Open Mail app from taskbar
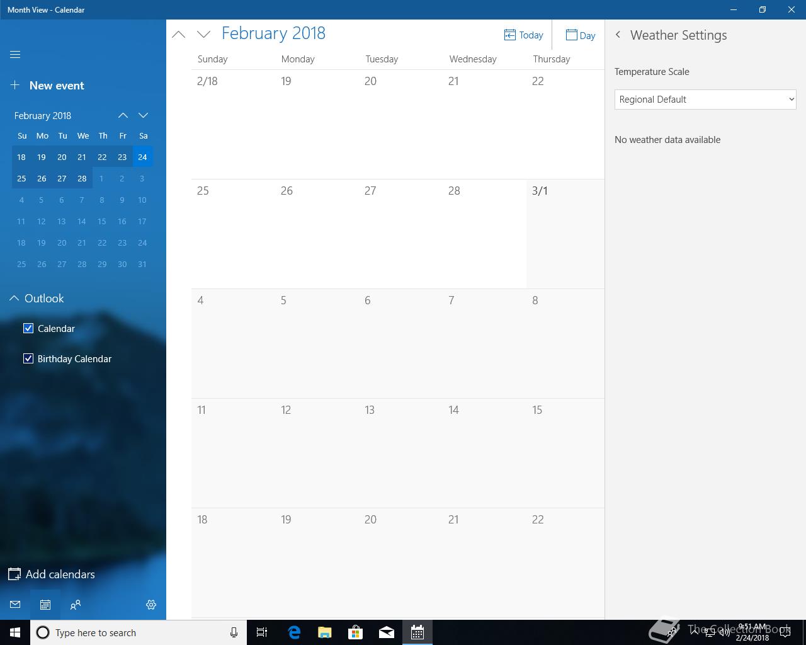 click(387, 632)
